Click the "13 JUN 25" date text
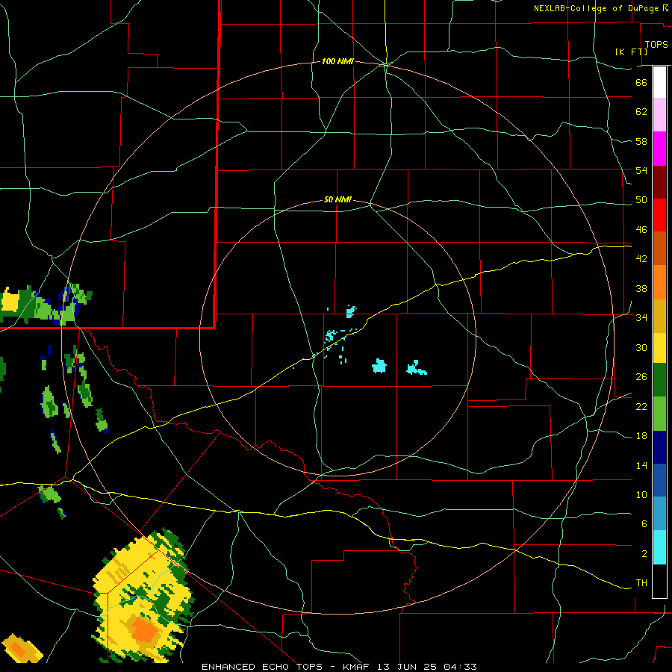Image resolution: width=672 pixels, height=672 pixels. coord(407,667)
